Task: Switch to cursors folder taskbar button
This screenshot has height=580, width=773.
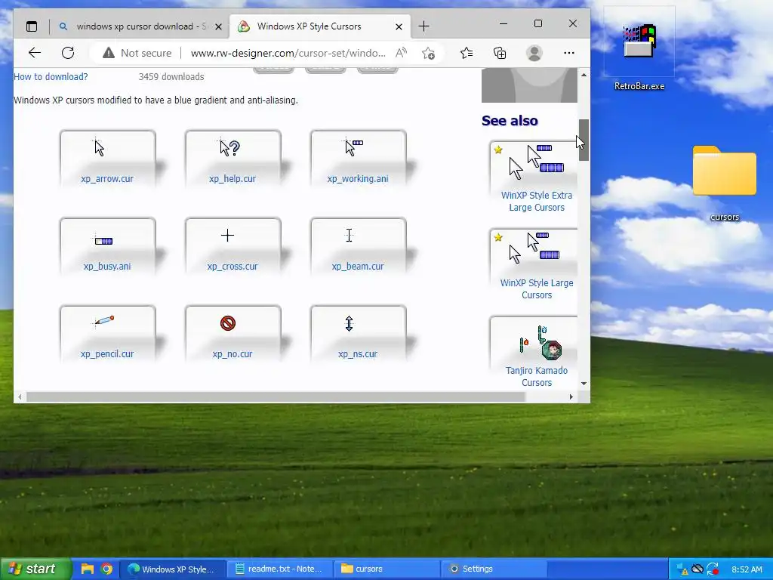Action: click(x=386, y=569)
